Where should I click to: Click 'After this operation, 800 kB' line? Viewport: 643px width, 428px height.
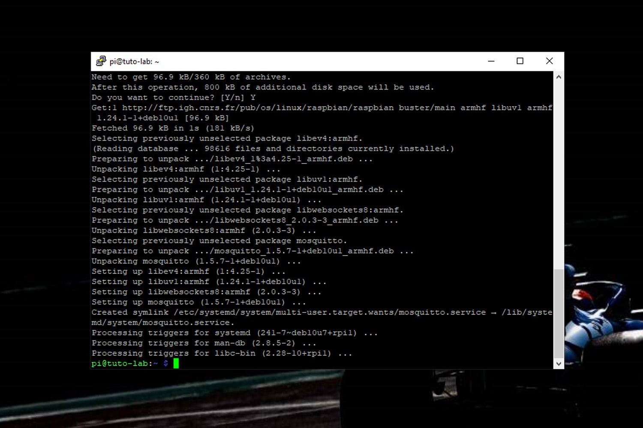(x=263, y=87)
